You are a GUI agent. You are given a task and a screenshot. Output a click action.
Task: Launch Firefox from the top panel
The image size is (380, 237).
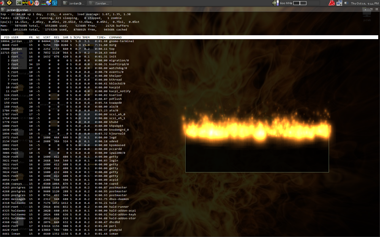click(31, 3)
